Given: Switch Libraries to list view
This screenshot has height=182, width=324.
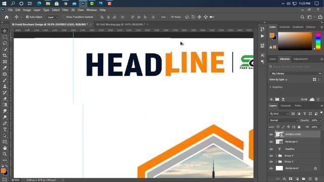Looking at the screenshot, I should (x=320, y=79).
